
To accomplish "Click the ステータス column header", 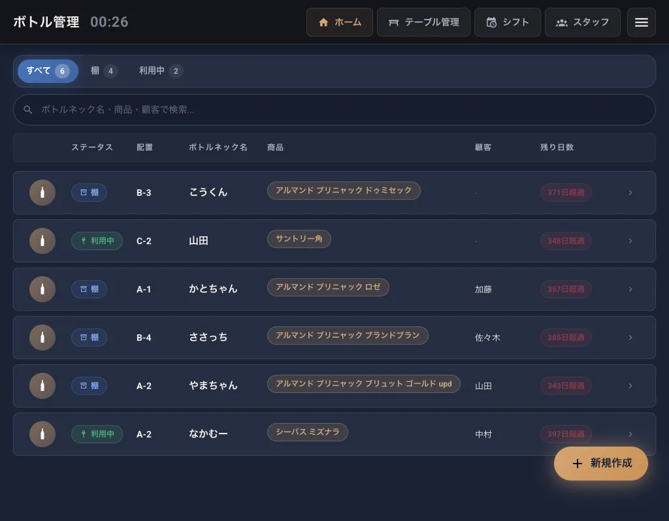I will pos(92,148).
